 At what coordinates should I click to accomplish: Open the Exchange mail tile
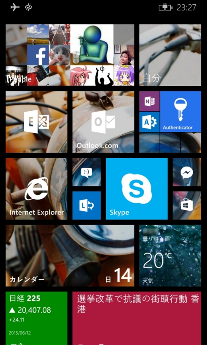pyautogui.click(x=37, y=122)
